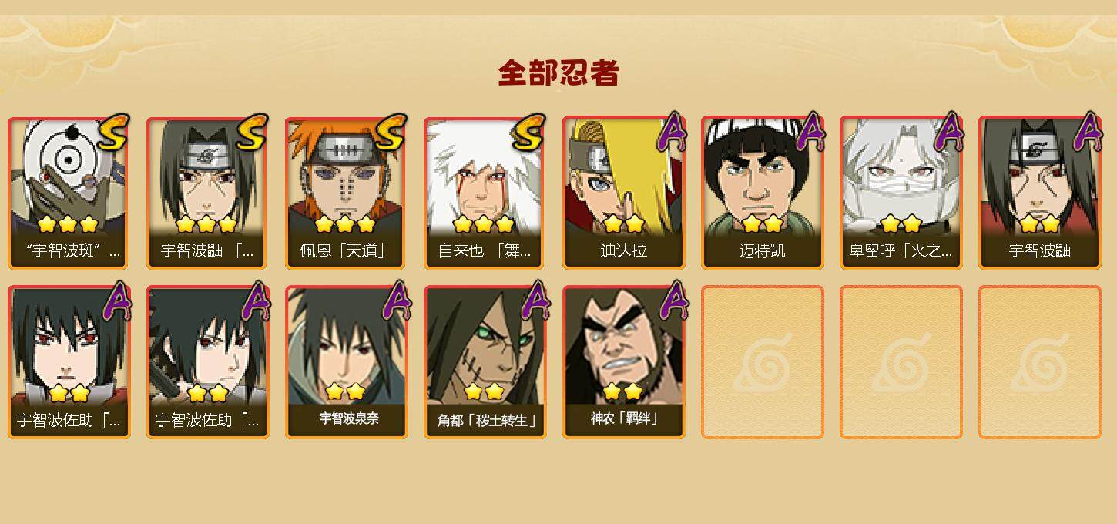The width and height of the screenshot is (1117, 524).
Task: Click the A rank badge on 宇智波泉奈
Action: [x=396, y=301]
